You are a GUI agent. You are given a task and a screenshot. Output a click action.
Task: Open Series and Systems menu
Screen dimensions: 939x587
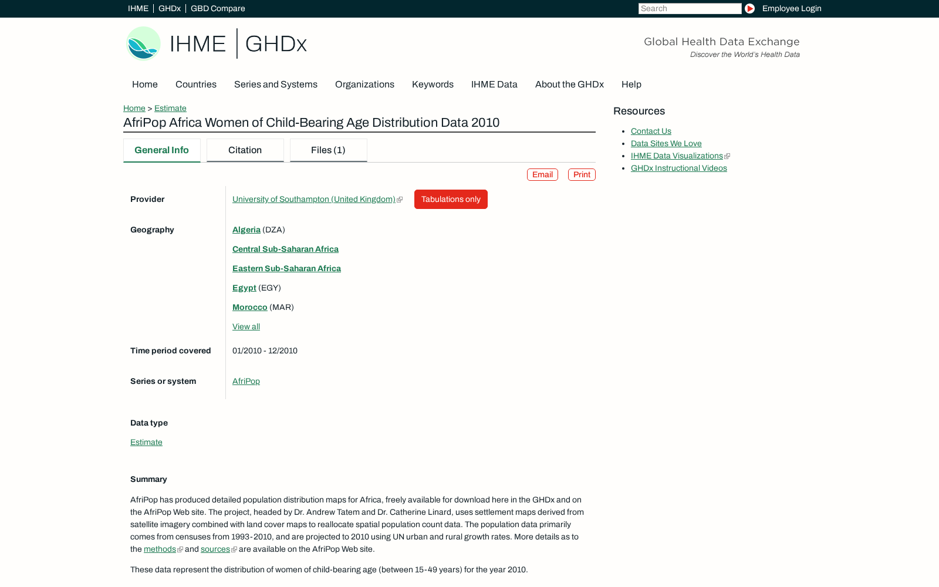coord(276,85)
